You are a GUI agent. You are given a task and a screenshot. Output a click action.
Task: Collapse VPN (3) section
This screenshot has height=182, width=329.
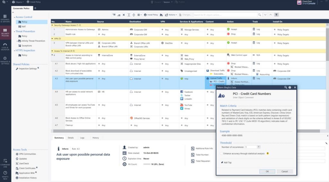pos(52,39)
